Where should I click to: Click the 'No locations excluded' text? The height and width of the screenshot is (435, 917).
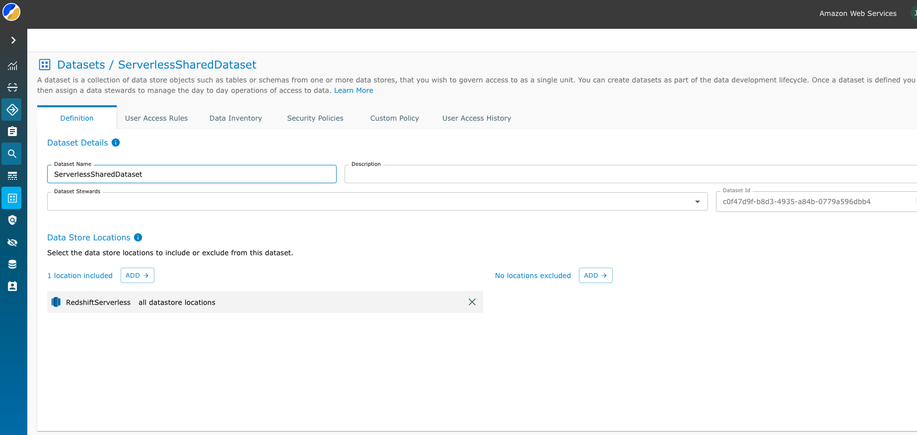tap(533, 276)
